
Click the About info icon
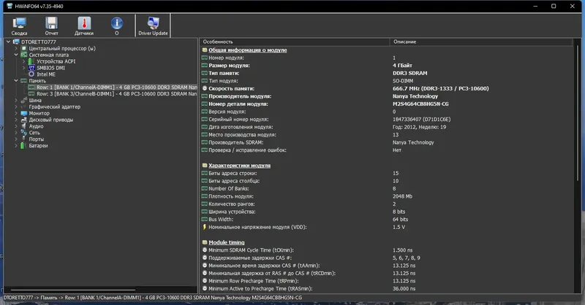[117, 26]
